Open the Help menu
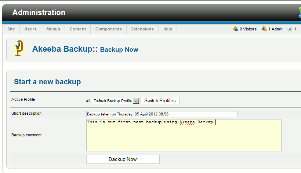 168,29
